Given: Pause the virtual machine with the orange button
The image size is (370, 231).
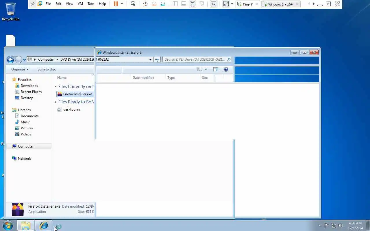Looking at the screenshot, I should (116, 4).
